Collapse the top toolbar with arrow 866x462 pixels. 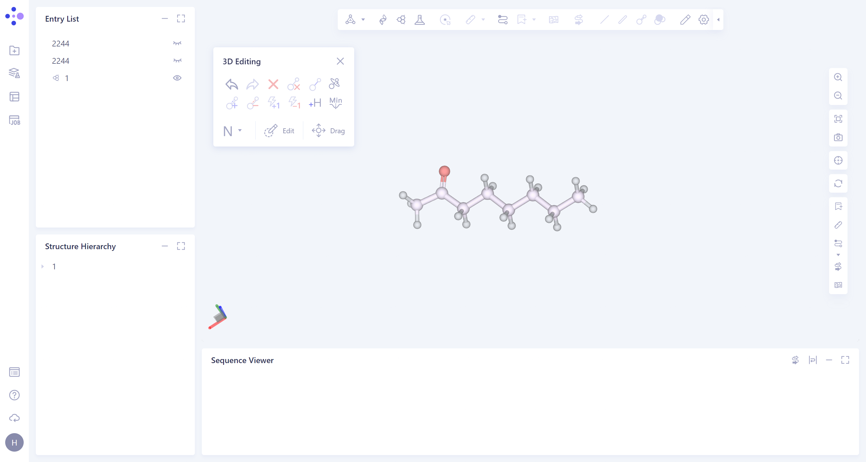point(718,20)
